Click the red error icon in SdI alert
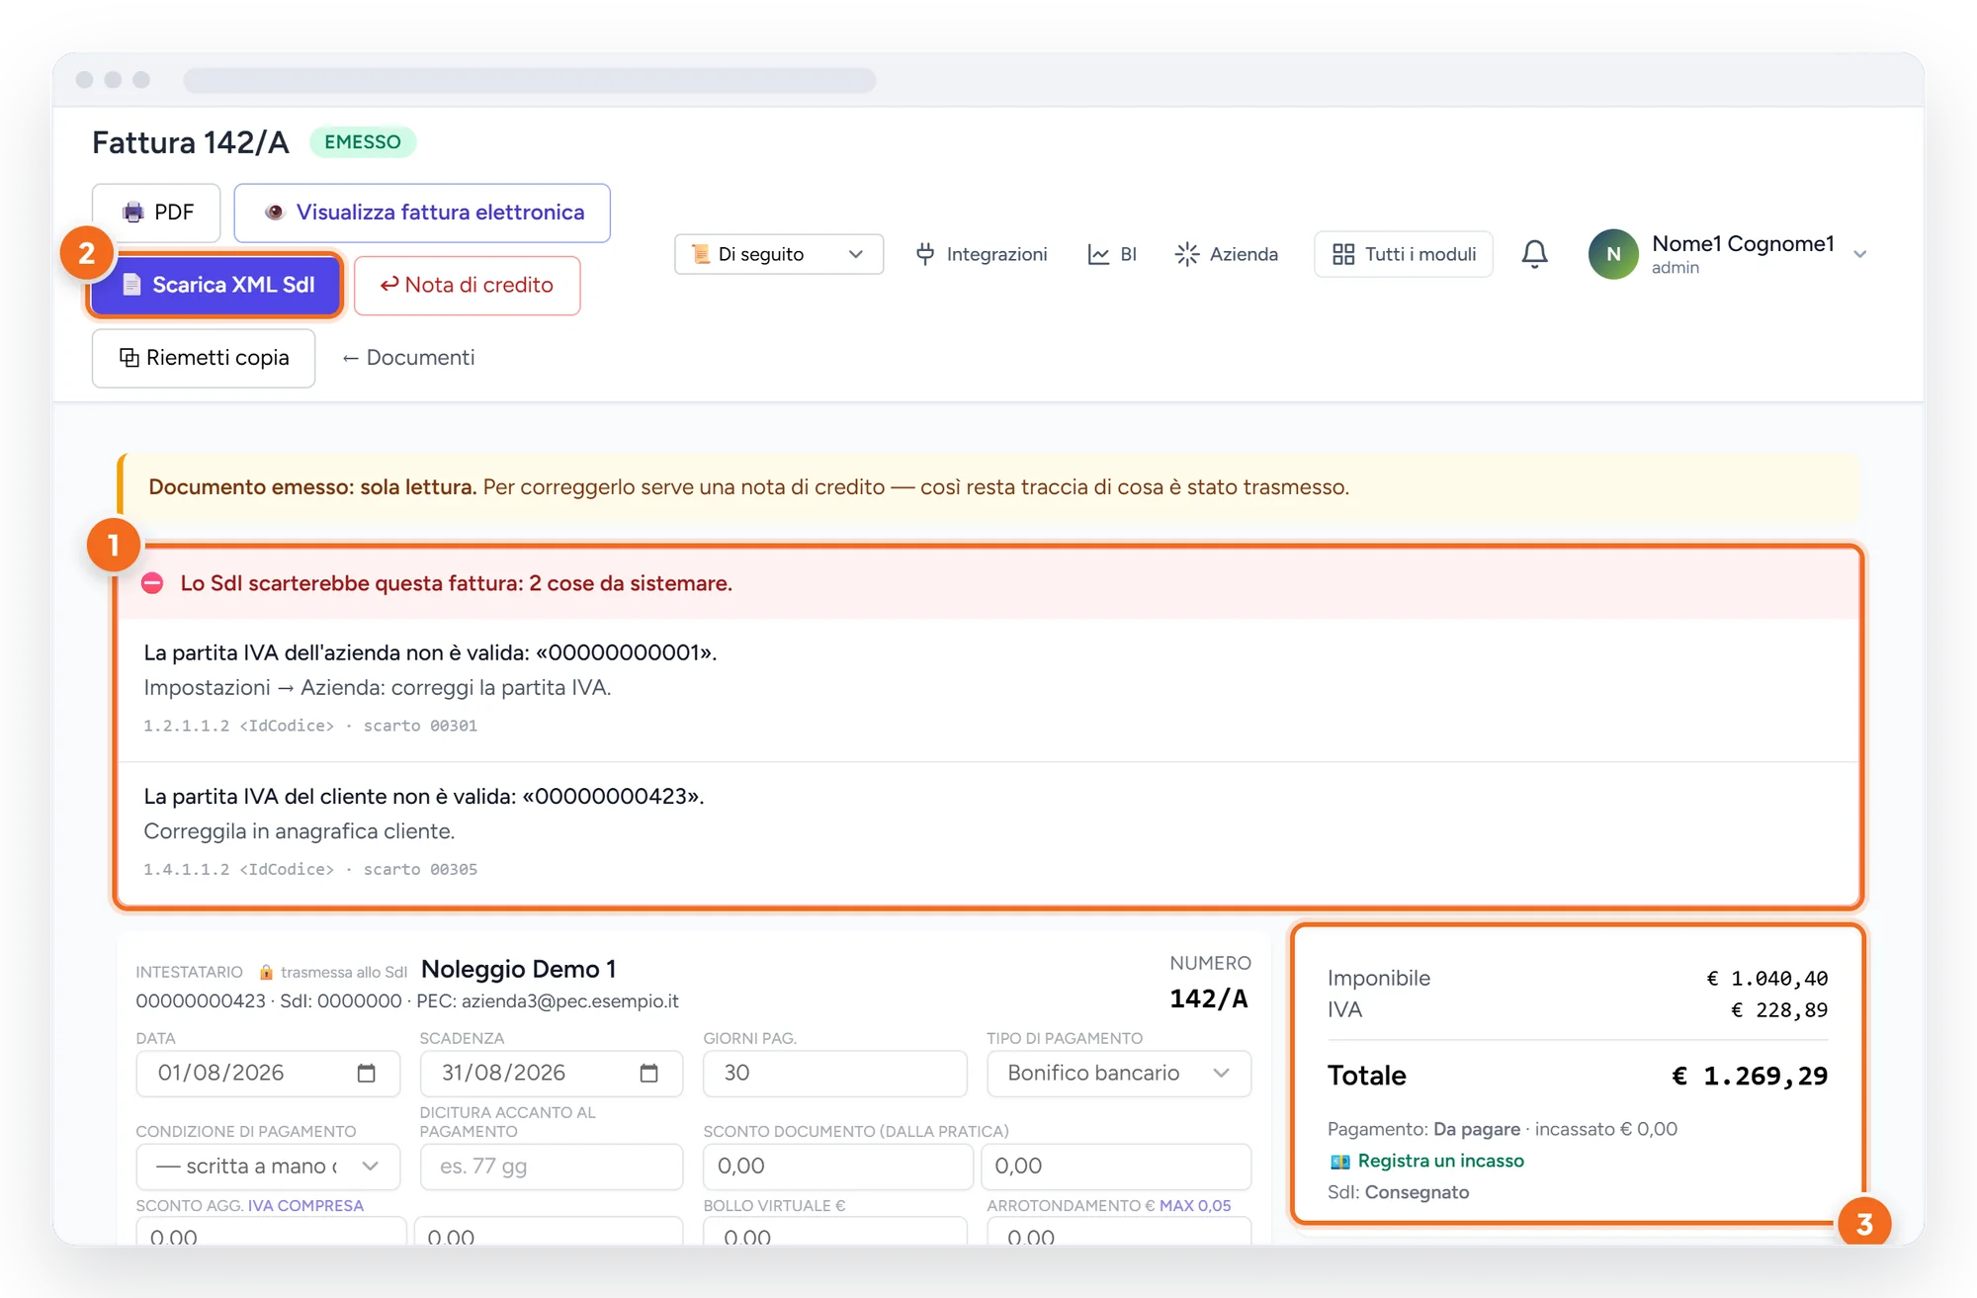Screen dimensions: 1977x1298 pyautogui.click(x=152, y=583)
